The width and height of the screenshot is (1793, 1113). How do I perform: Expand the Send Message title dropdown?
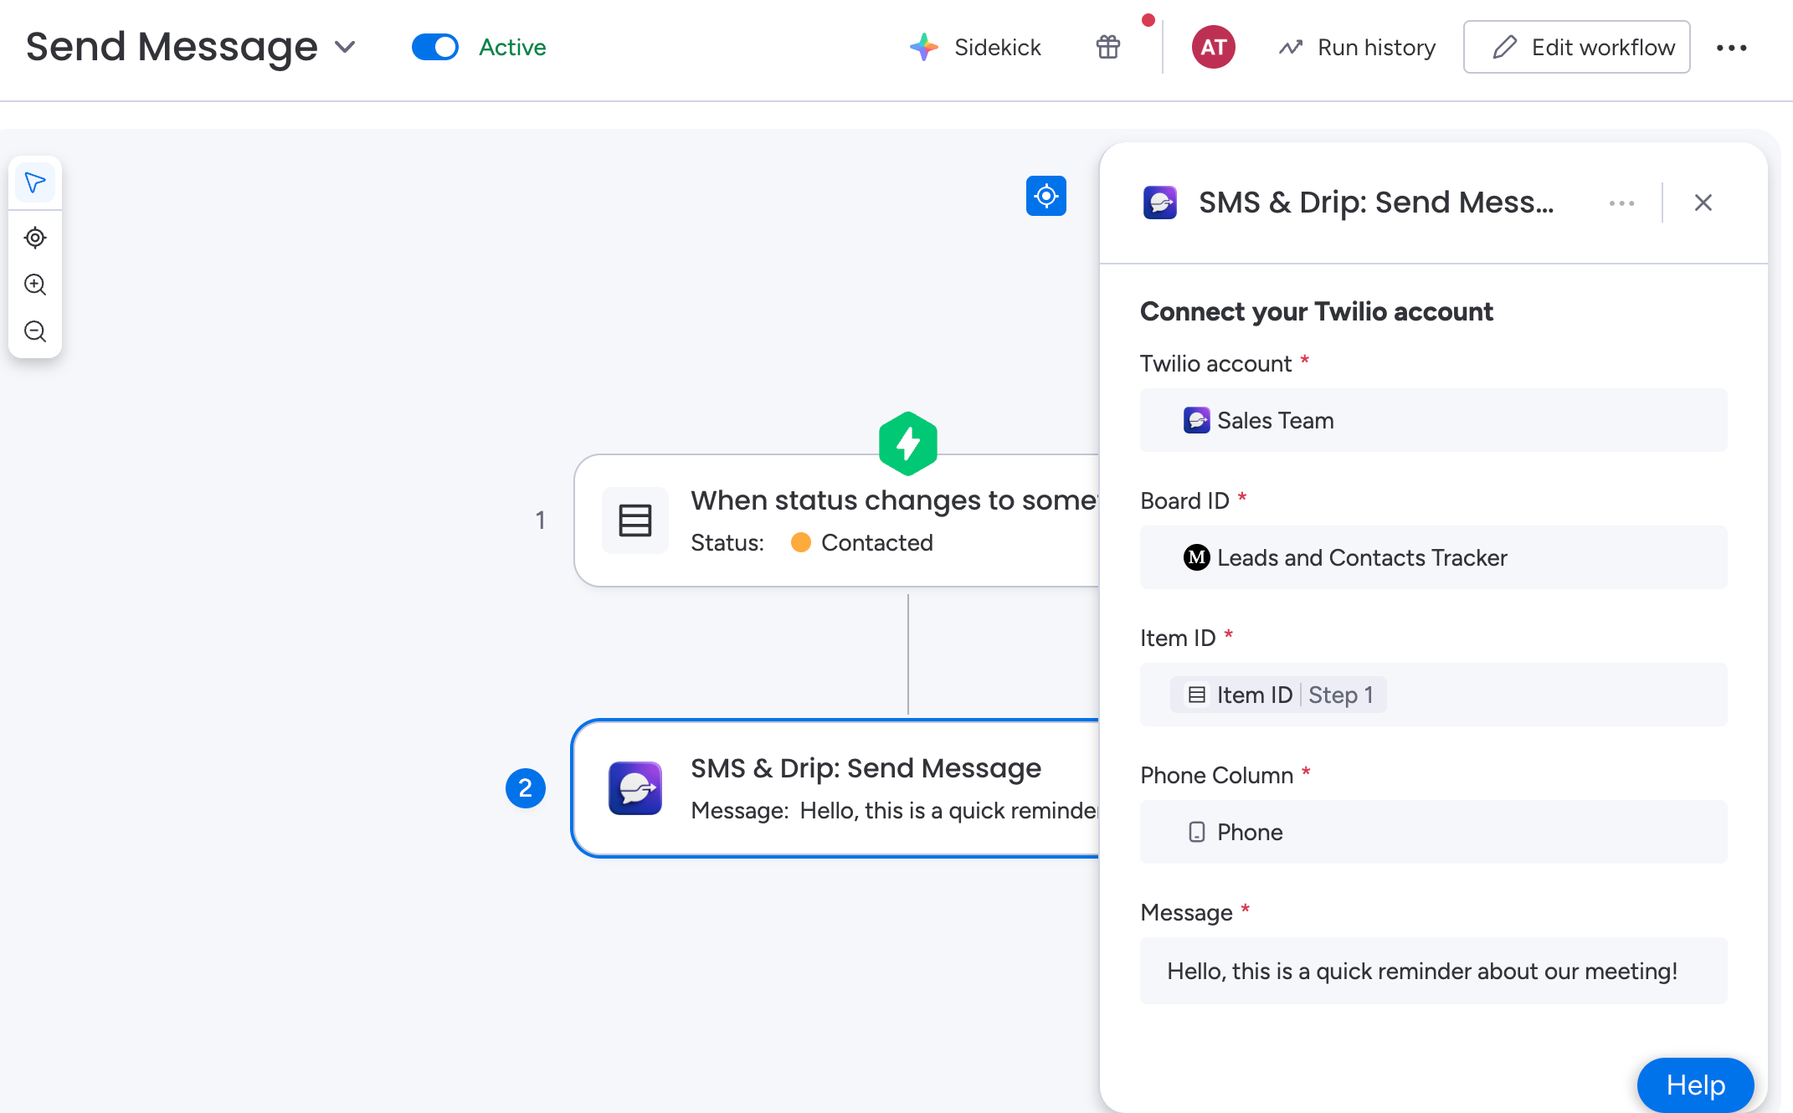click(x=345, y=48)
